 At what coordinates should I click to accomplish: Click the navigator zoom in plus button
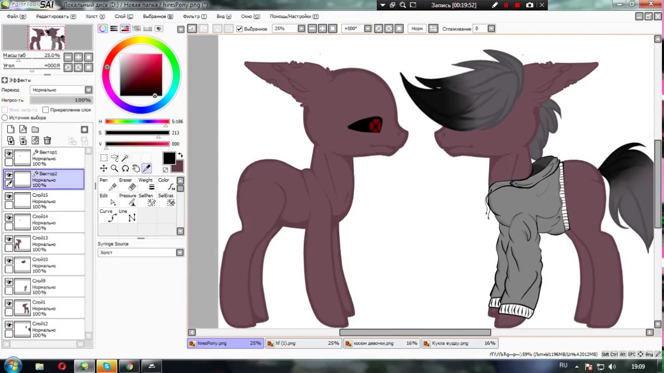78,57
